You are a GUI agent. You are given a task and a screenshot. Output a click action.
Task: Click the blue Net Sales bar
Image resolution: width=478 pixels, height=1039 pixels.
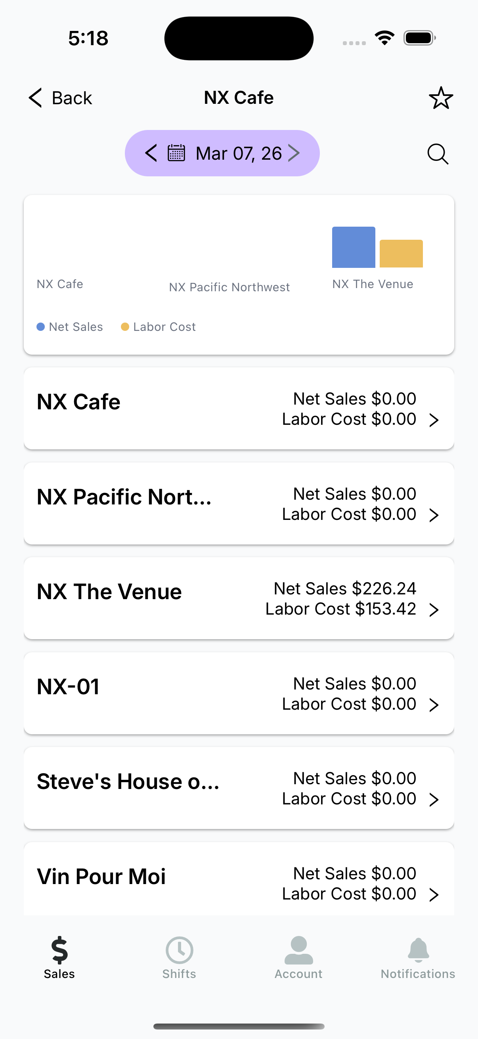[354, 247]
